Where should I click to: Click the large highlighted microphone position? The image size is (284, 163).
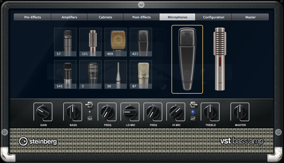tap(187, 59)
